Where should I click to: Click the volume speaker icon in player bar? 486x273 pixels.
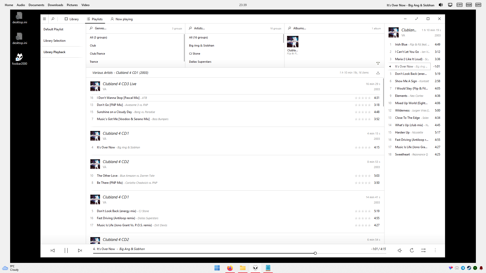tap(400, 251)
